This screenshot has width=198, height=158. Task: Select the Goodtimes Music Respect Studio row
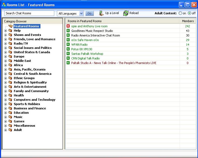click(131, 31)
